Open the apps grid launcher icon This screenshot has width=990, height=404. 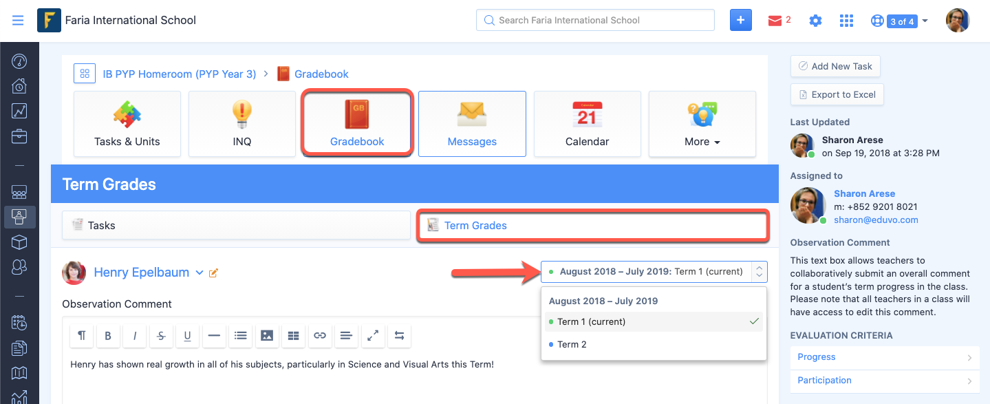(x=846, y=21)
